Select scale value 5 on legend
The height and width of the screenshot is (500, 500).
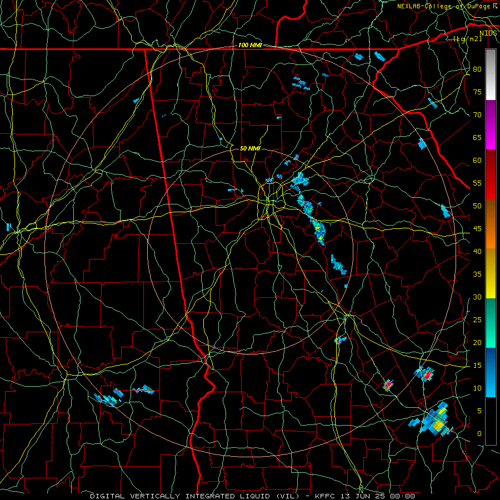tap(479, 411)
